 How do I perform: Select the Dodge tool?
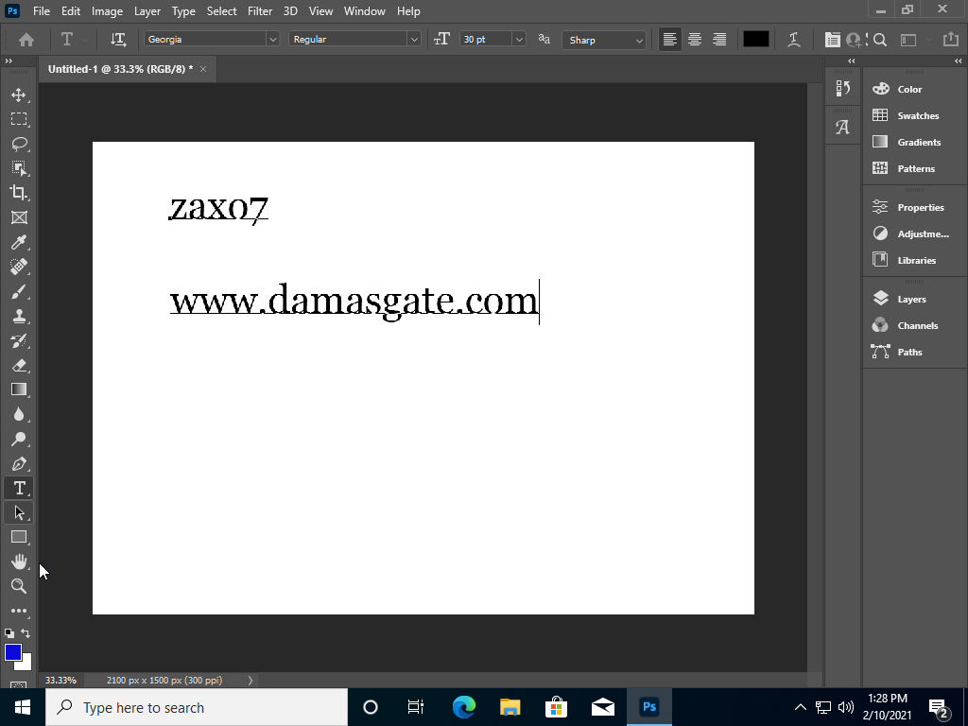pyautogui.click(x=19, y=439)
